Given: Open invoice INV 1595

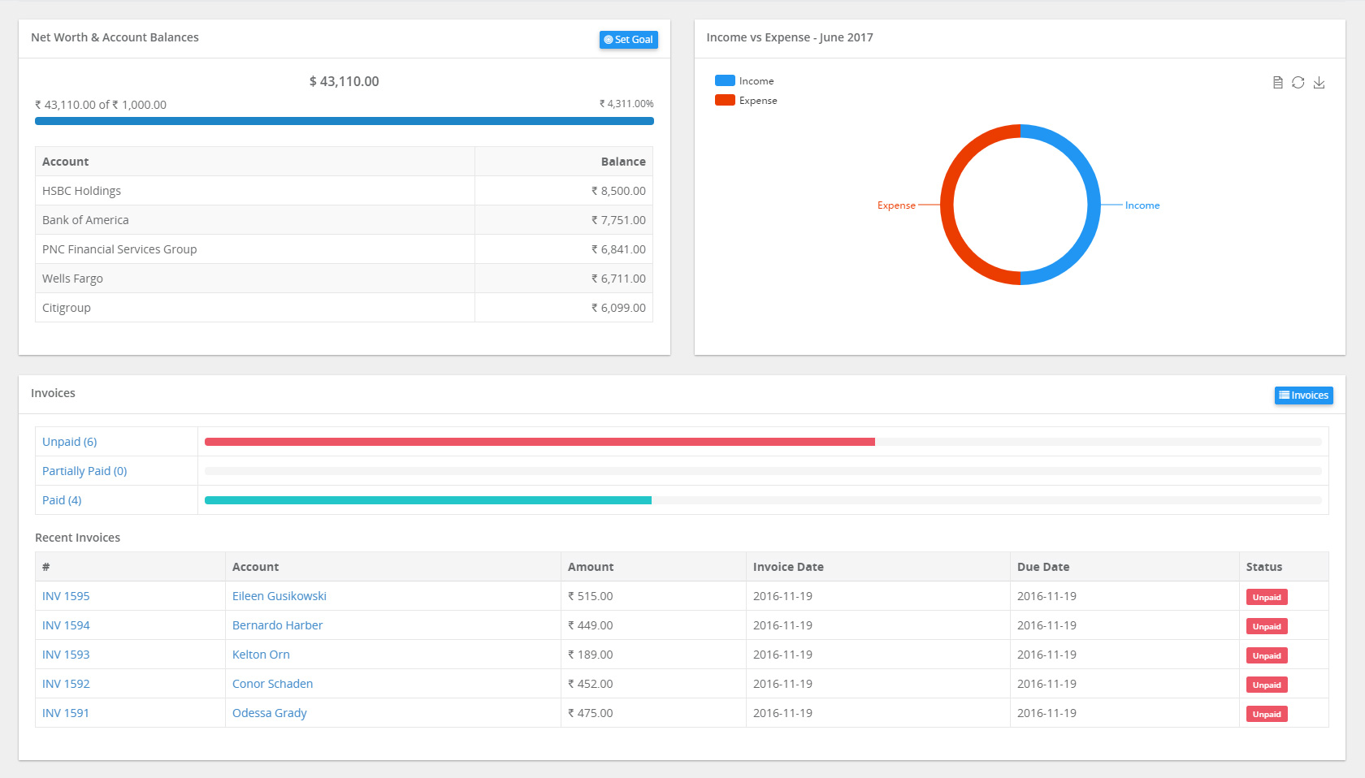Looking at the screenshot, I should click(66, 596).
